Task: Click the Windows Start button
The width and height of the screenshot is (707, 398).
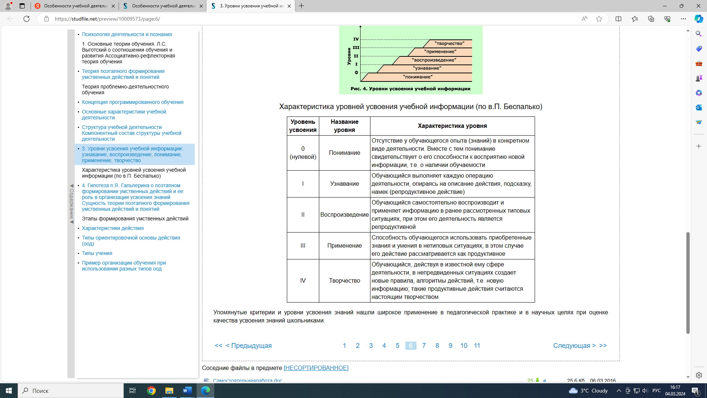Action: click(x=9, y=391)
